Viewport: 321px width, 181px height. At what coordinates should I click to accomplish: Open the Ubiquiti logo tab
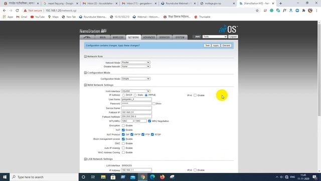[87, 37]
